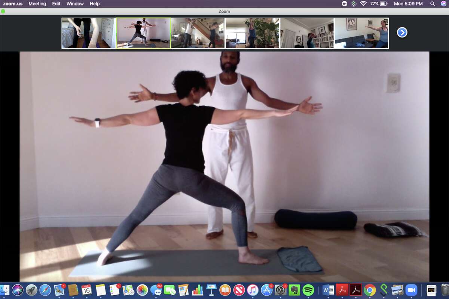Click the Wi-Fi status icon
The image size is (449, 299).
[x=363, y=4]
